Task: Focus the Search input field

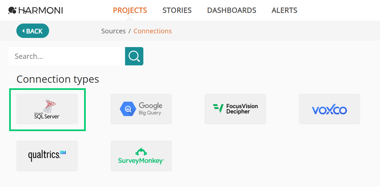Action: coord(67,56)
